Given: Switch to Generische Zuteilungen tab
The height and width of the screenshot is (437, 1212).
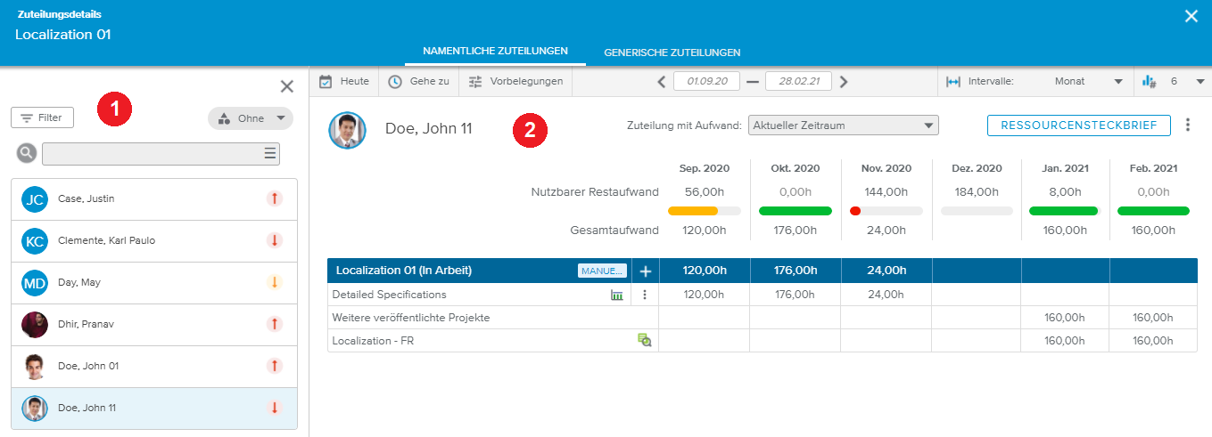Looking at the screenshot, I should tap(672, 53).
